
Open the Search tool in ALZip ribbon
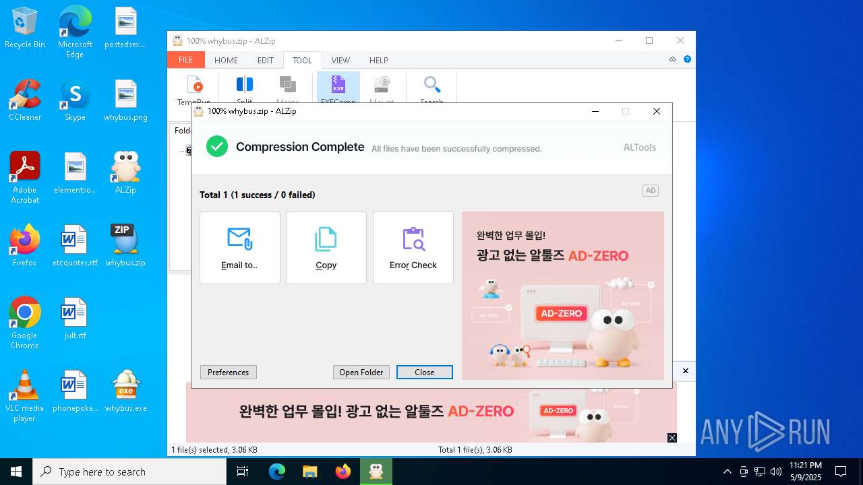point(431,86)
